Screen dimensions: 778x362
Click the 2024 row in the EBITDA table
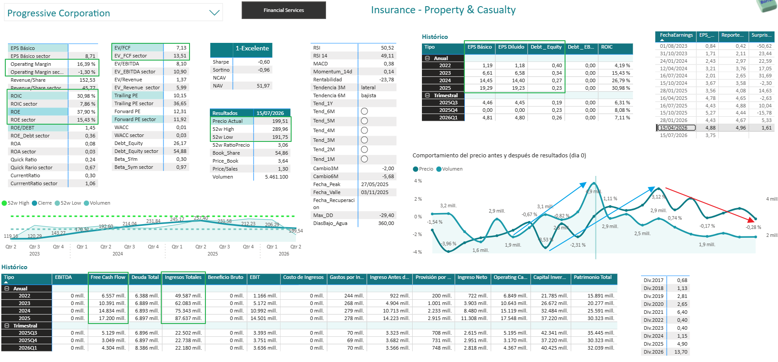tap(309, 311)
